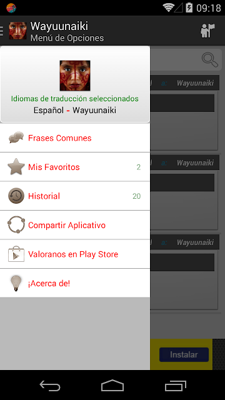Tap the chat bubbles Frases Comunes icon
Image resolution: width=225 pixels, height=400 pixels.
tap(16, 137)
